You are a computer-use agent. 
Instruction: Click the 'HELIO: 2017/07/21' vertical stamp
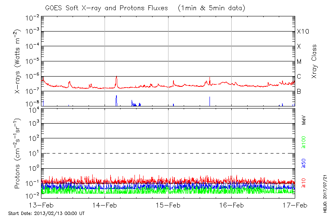[x=324, y=191]
